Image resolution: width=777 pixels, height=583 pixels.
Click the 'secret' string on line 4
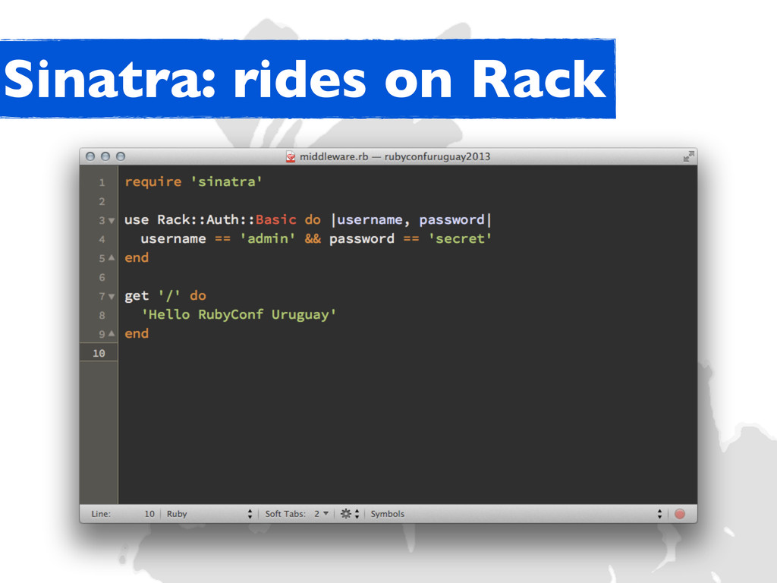tap(461, 239)
